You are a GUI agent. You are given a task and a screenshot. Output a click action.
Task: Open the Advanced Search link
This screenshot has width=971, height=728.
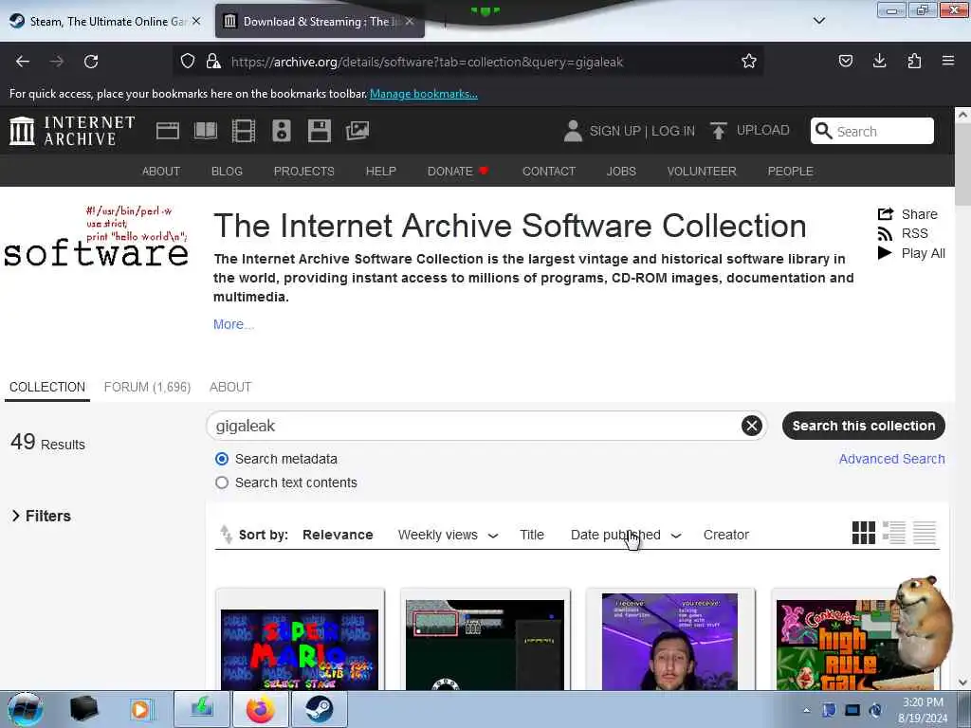pyautogui.click(x=891, y=460)
